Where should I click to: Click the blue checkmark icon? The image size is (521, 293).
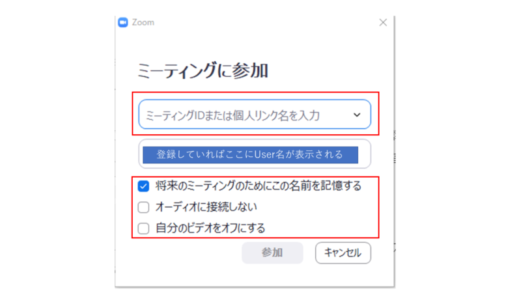tap(143, 186)
